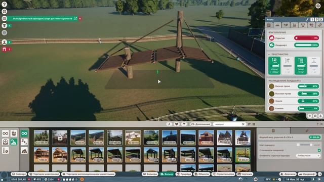
Task: Select the animals category icon
Action: click(14, 133)
